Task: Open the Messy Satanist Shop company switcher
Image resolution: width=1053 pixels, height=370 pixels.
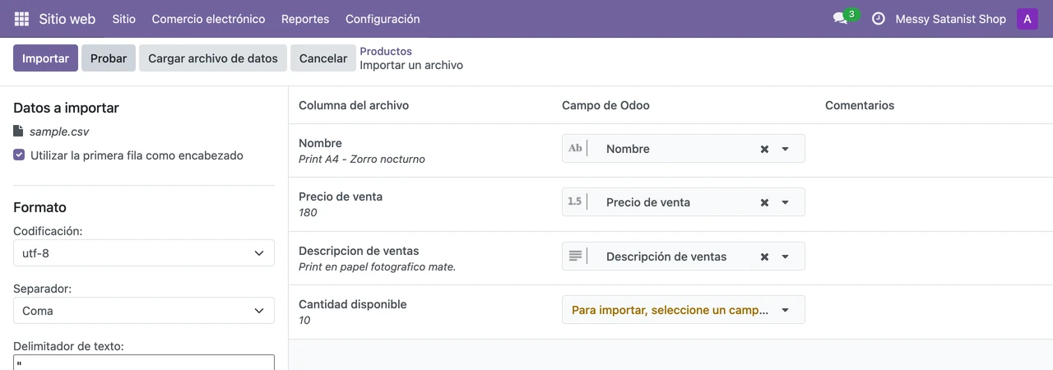Action: coord(950,19)
